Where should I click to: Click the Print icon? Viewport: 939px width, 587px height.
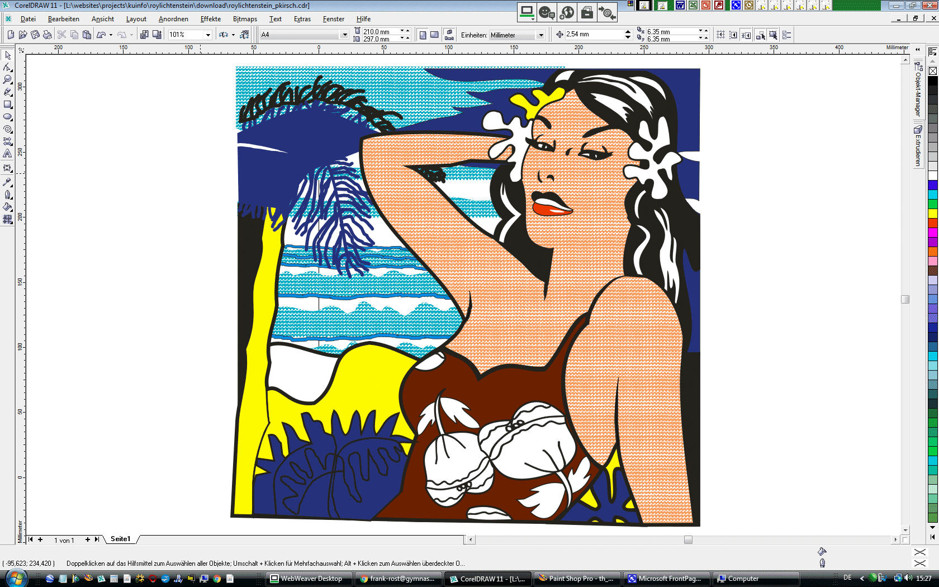pyautogui.click(x=48, y=35)
